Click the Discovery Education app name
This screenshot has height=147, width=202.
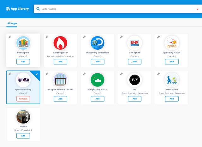98,53
